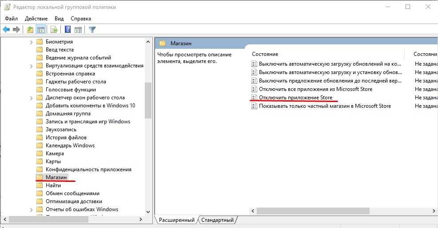Screen dimensions: 438x228
Task: Expand Диспетчер окон рабочего стола node
Action: (x=31, y=98)
